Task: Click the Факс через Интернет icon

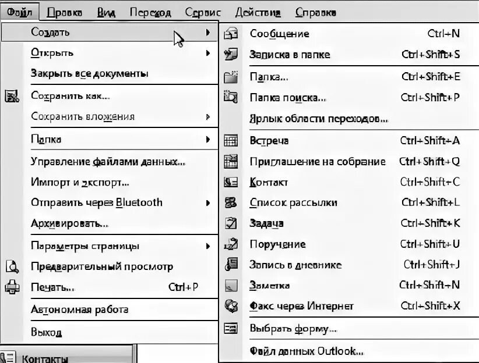Action: pos(231,305)
